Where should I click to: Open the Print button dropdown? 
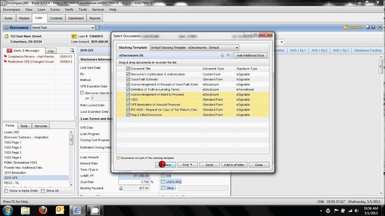(x=187, y=165)
